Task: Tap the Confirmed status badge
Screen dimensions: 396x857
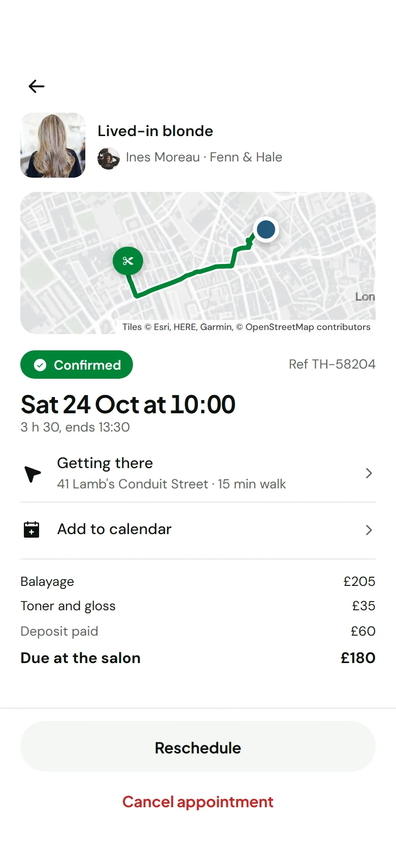Action: 77,365
